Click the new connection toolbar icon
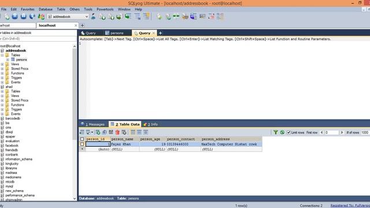 (7, 17)
